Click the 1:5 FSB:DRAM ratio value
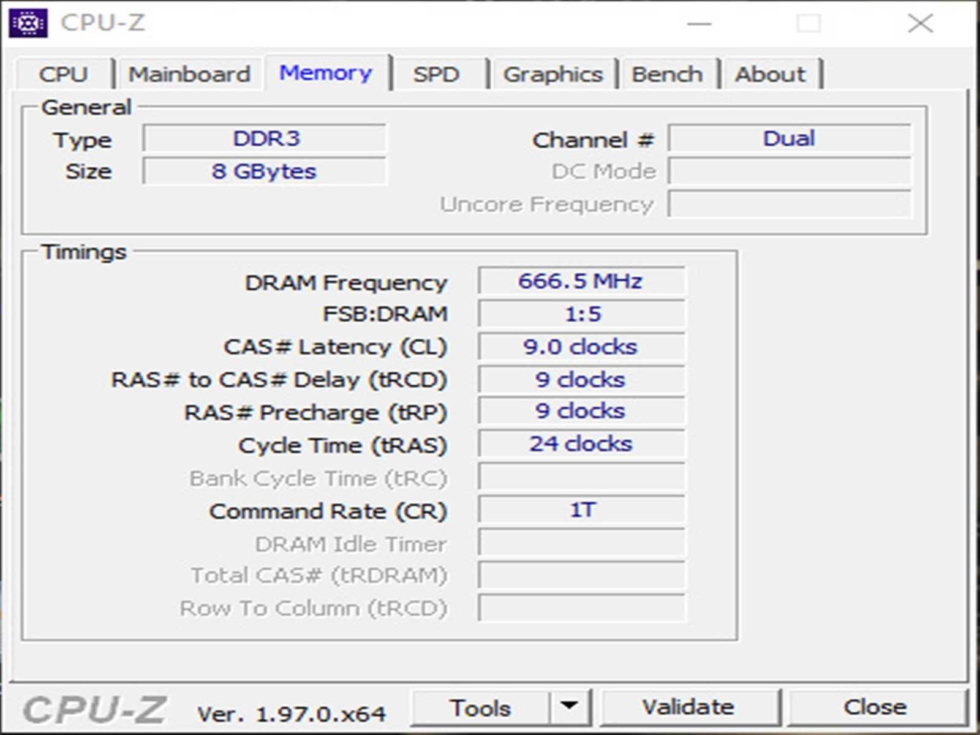 [581, 314]
